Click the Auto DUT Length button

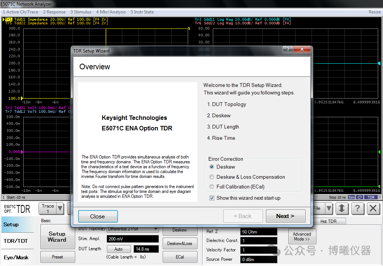[x=119, y=249]
